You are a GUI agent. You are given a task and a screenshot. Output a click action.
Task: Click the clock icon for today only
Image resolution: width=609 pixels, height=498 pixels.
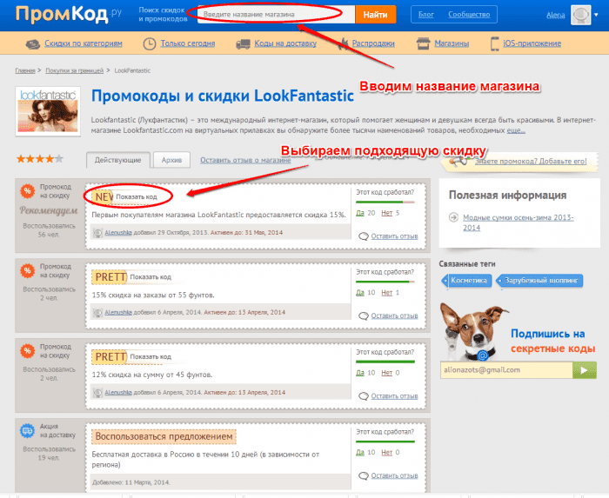point(149,43)
